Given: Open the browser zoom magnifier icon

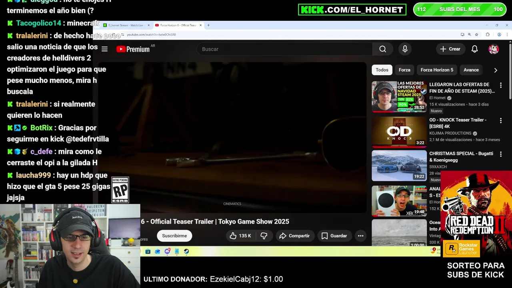Looking at the screenshot, I should tap(469, 34).
